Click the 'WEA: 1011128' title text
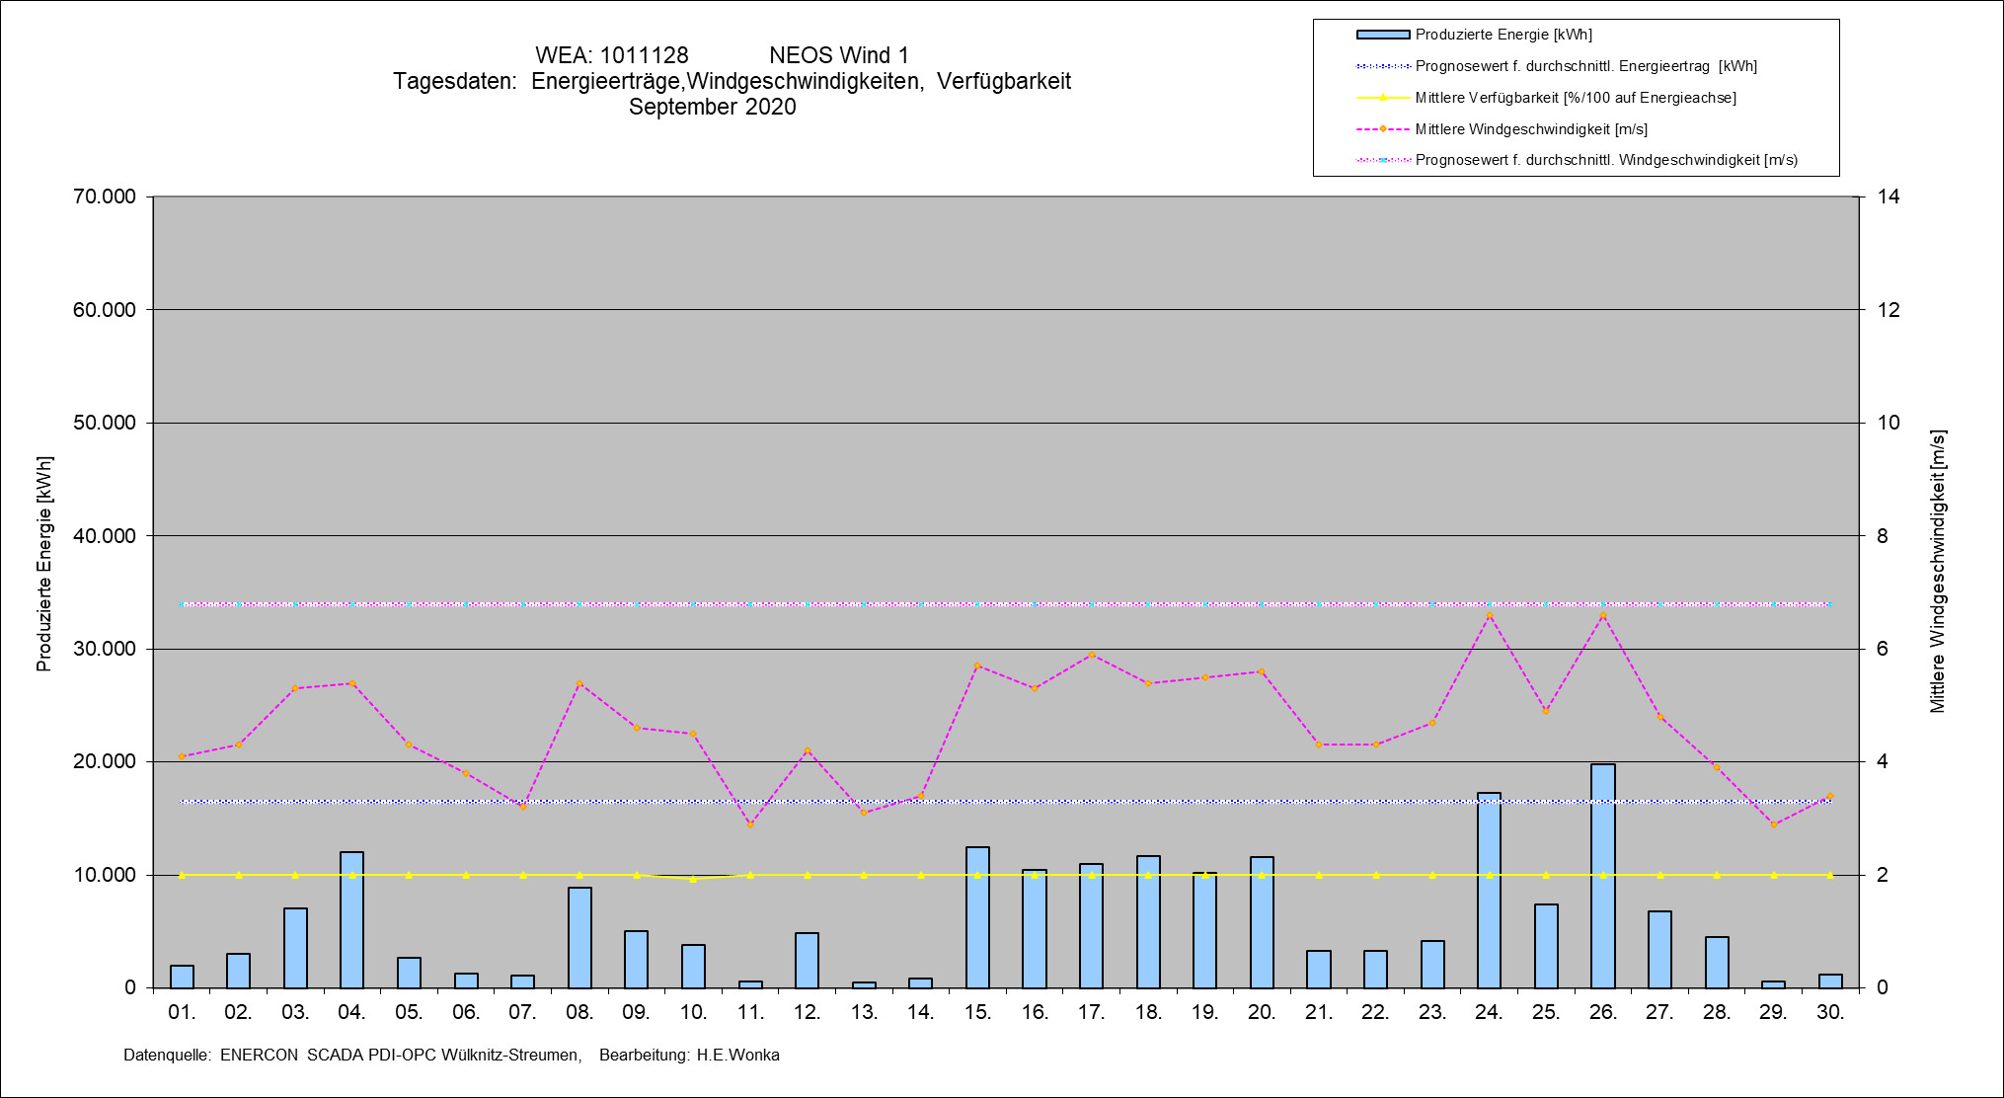 (x=611, y=55)
